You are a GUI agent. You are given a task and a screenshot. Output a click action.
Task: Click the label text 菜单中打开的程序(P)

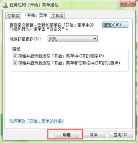(85, 56)
